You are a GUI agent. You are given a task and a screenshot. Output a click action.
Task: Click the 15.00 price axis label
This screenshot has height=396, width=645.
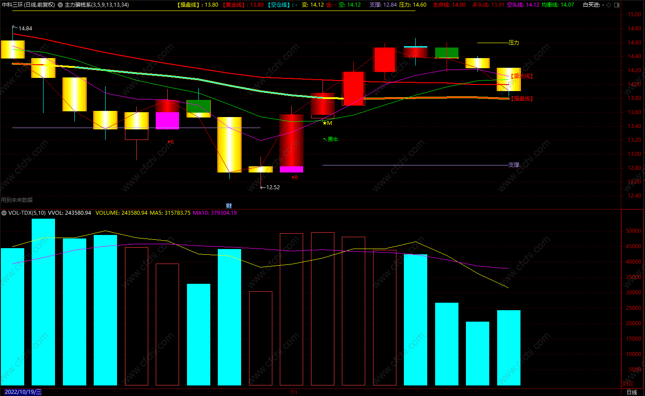tap(634, 15)
